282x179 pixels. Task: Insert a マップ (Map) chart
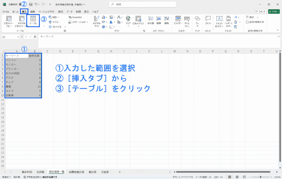pyautogui.click(x=128, y=21)
